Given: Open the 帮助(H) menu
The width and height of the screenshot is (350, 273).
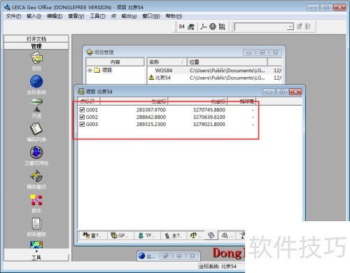Looking at the screenshot, I should pyautogui.click(x=174, y=16).
